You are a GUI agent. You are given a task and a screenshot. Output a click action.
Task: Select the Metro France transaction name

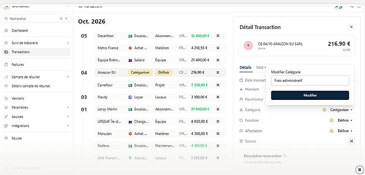(108, 48)
